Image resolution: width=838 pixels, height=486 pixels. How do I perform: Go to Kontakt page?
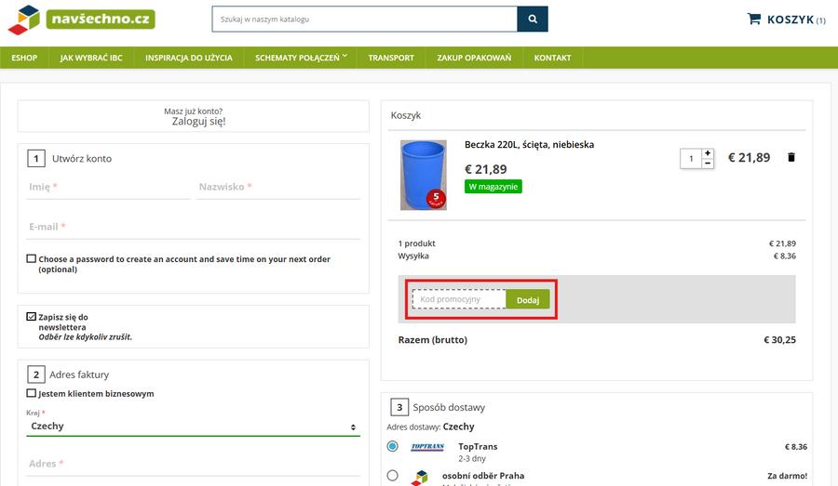point(552,58)
